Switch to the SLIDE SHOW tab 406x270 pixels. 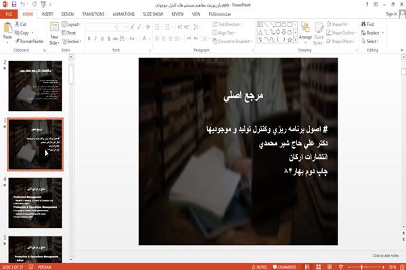[x=153, y=14]
